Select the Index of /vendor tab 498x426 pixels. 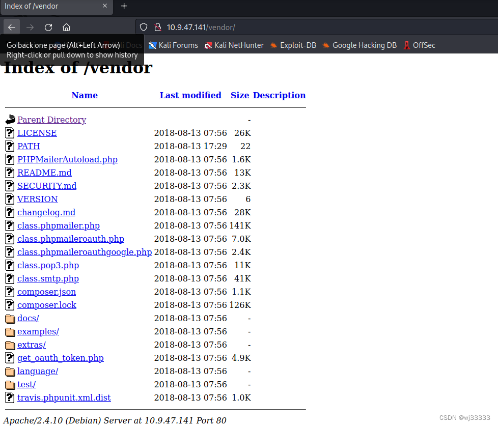[57, 7]
